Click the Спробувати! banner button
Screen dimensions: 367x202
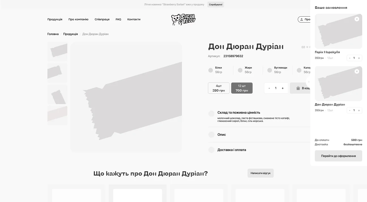215,5
